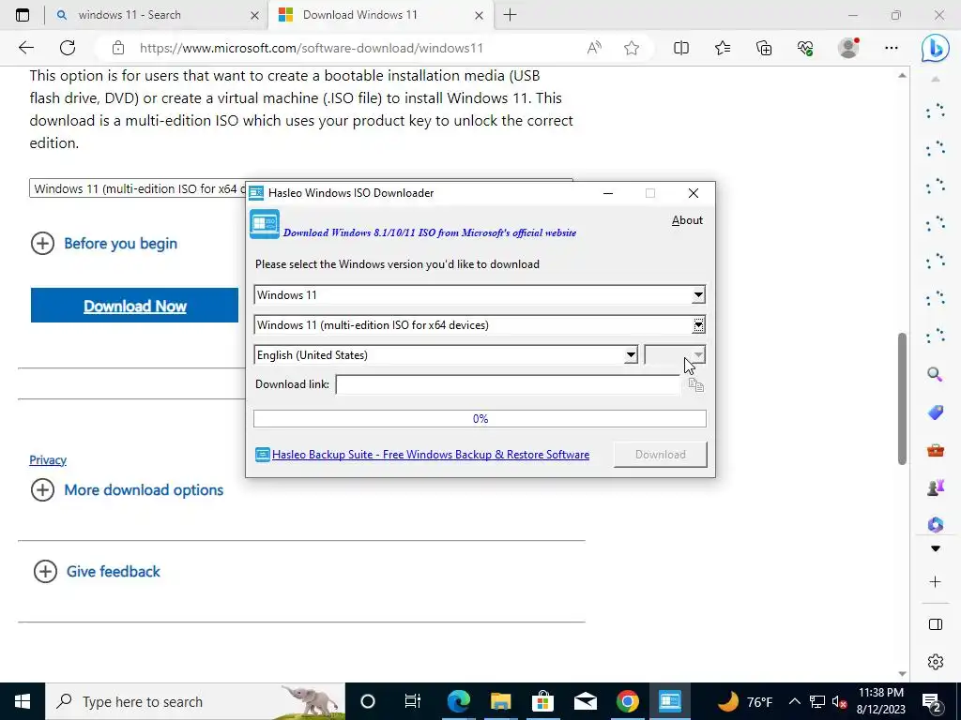The height and width of the screenshot is (720, 961).
Task: Open Mail app from taskbar
Action: 585,701
